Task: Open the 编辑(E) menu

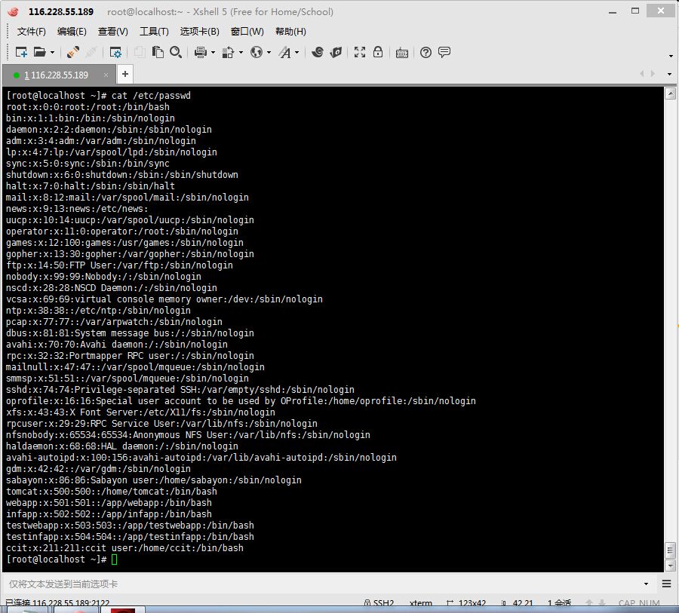Action: coord(72,32)
